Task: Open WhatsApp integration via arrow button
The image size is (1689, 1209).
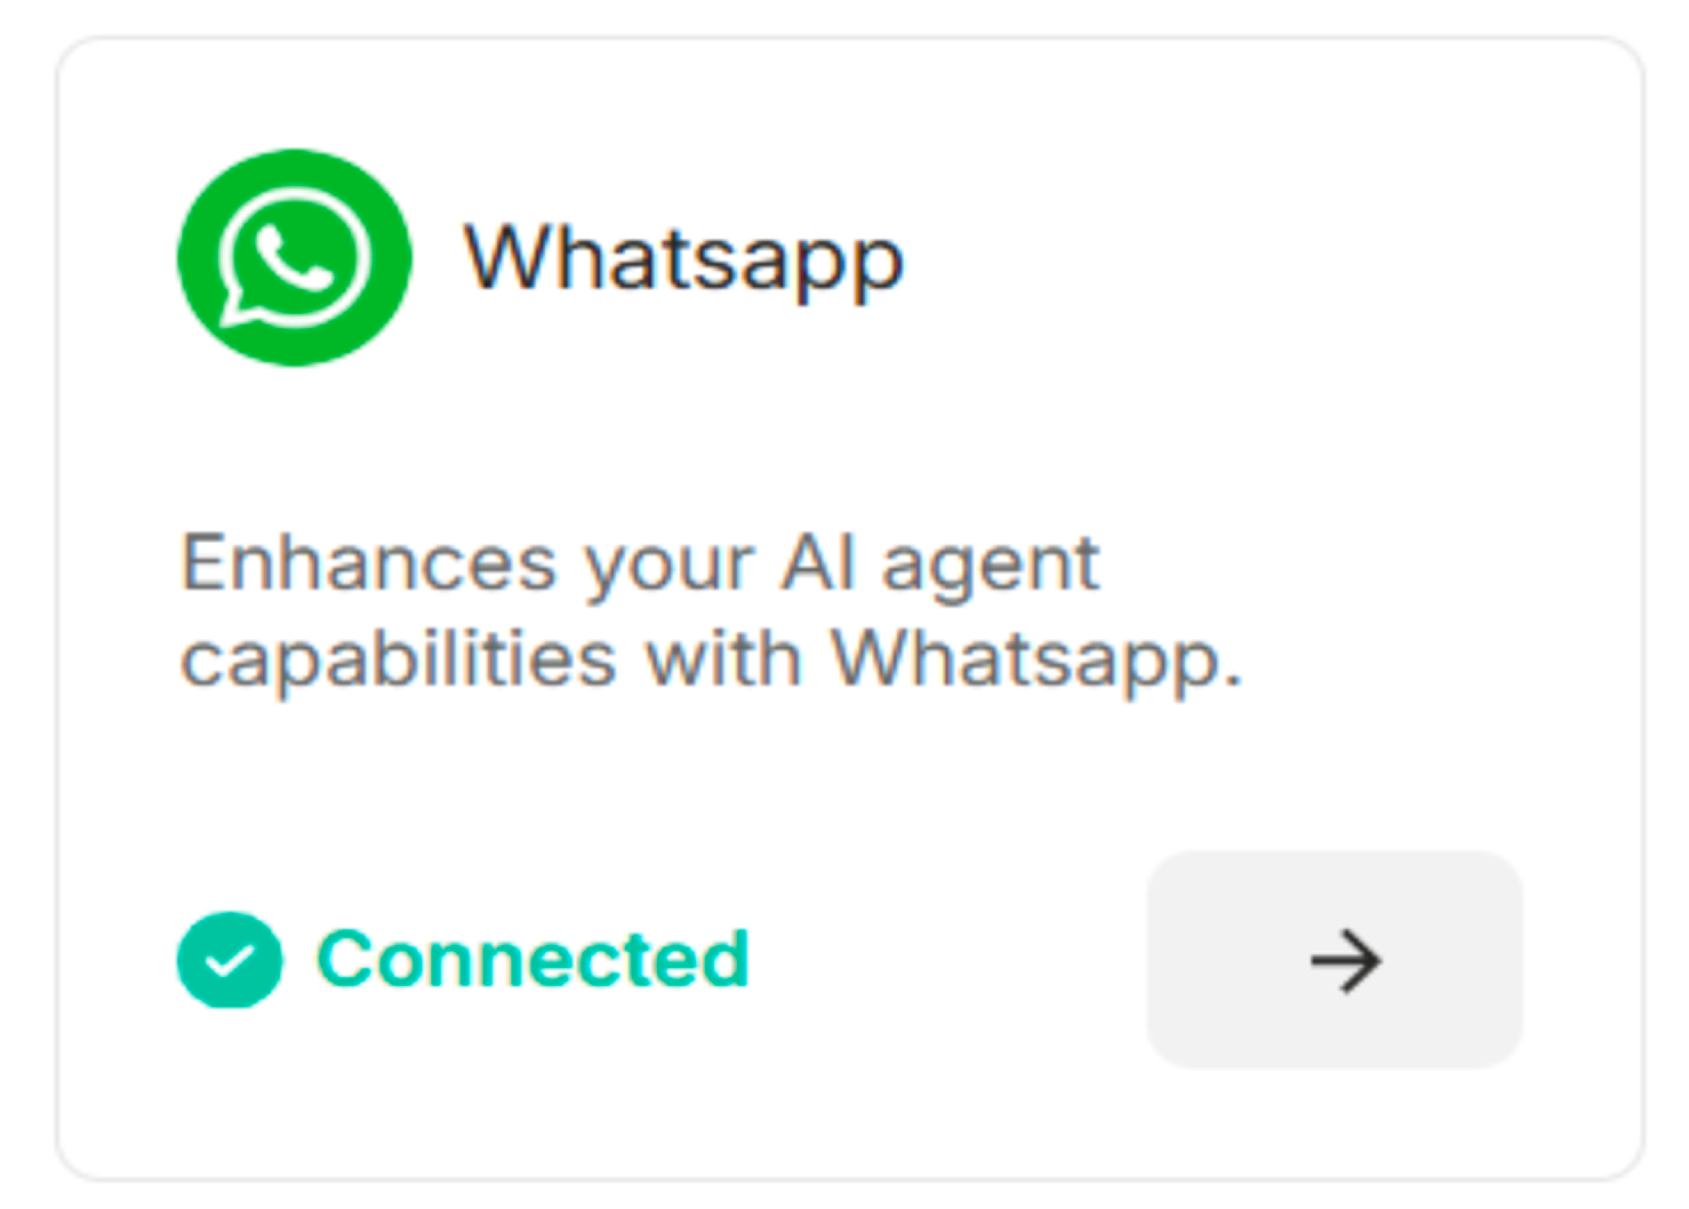Action: [1335, 959]
